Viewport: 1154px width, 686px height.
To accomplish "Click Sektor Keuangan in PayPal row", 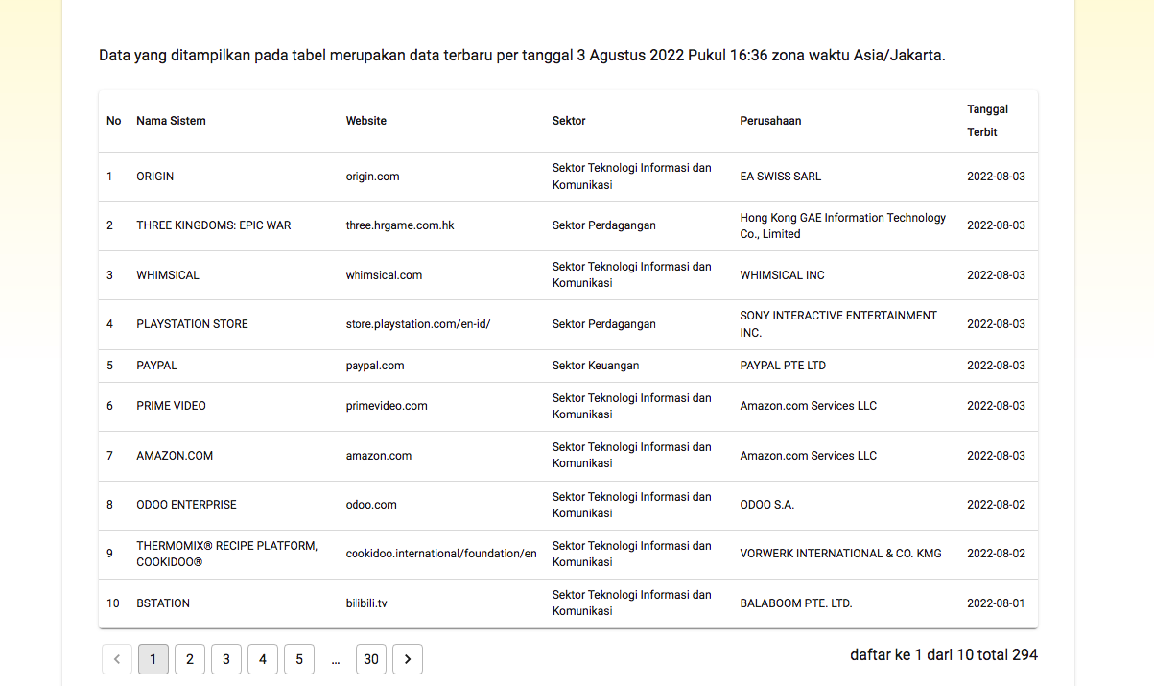I will (596, 366).
